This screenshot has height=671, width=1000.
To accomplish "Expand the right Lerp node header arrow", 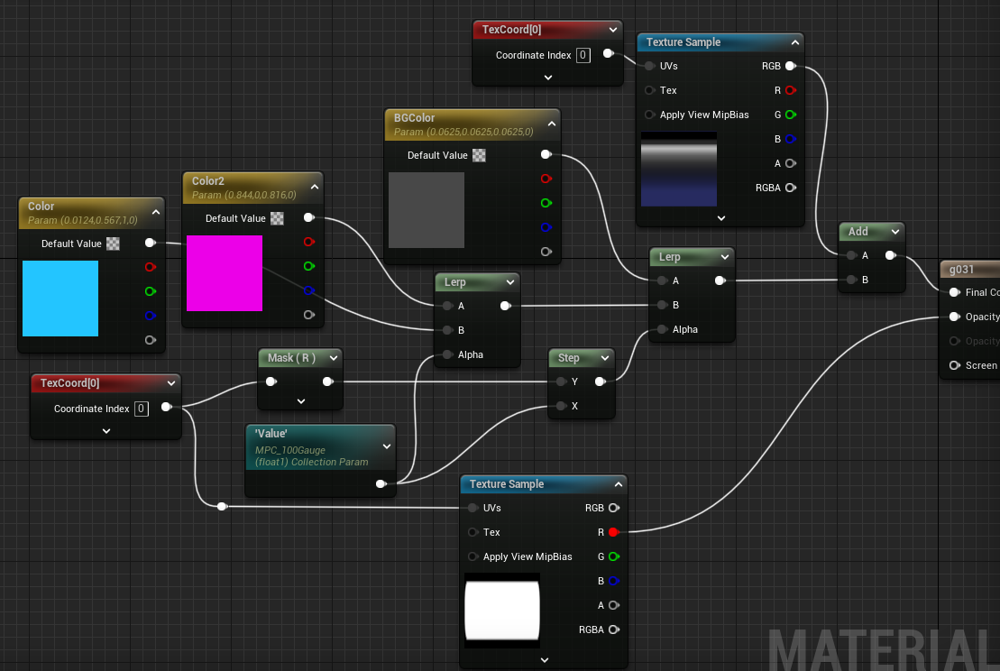I will (724, 257).
